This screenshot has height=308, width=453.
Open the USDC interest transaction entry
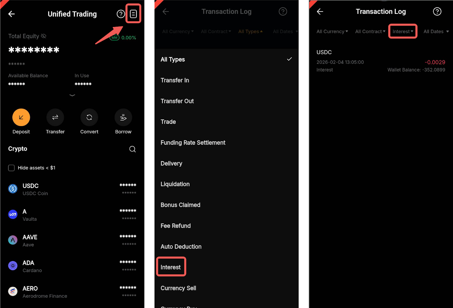[x=381, y=61]
